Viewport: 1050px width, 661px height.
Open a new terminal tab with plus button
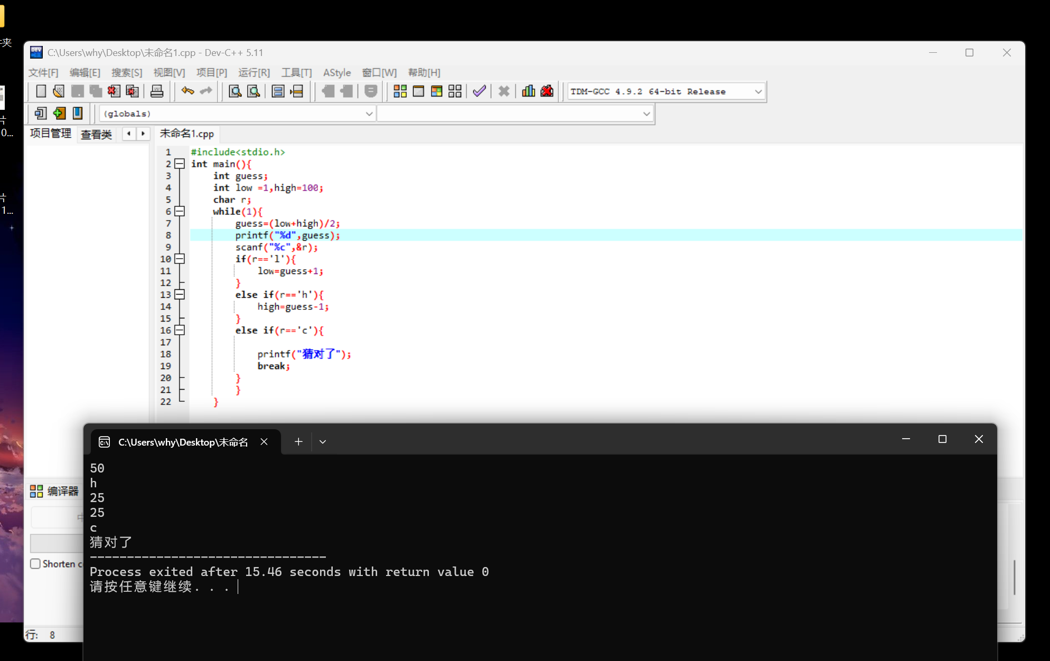pos(298,442)
